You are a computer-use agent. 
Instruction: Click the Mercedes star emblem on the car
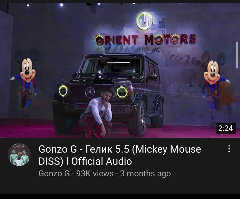90,92
